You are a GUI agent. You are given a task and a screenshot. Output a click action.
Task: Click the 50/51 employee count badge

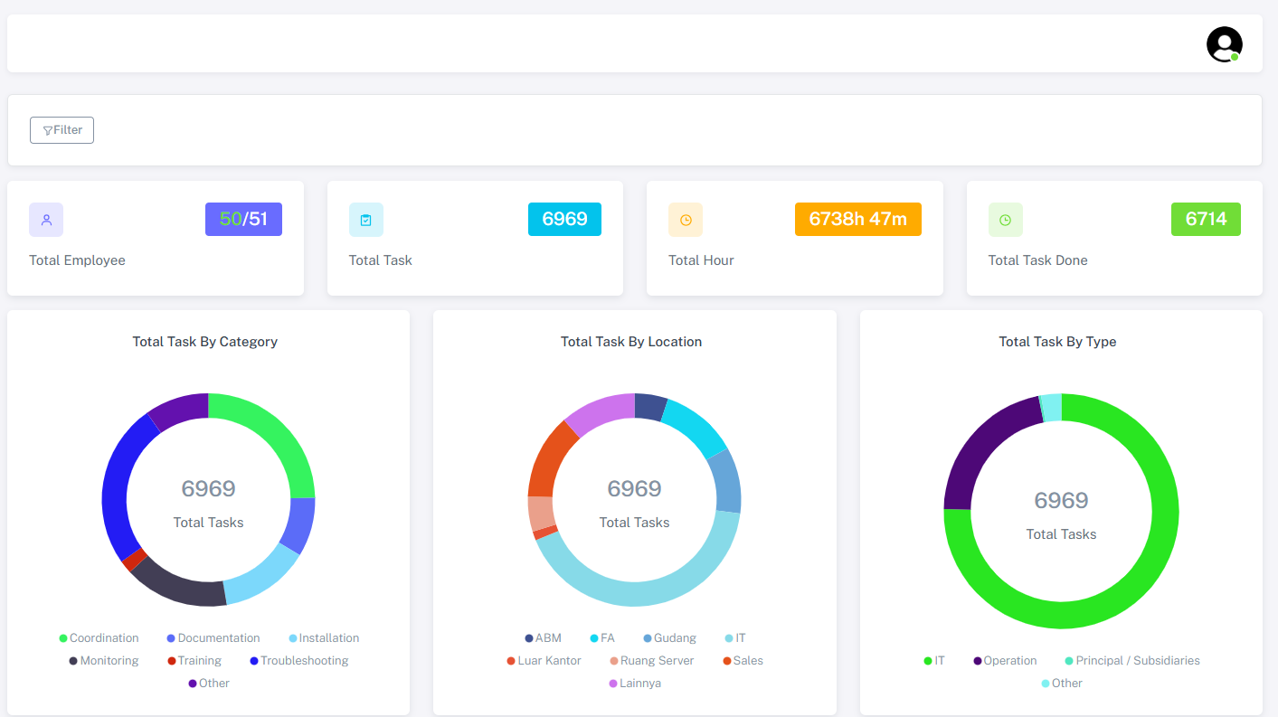[243, 219]
